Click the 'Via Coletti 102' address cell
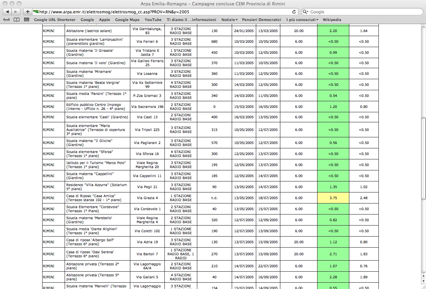 pos(147,231)
